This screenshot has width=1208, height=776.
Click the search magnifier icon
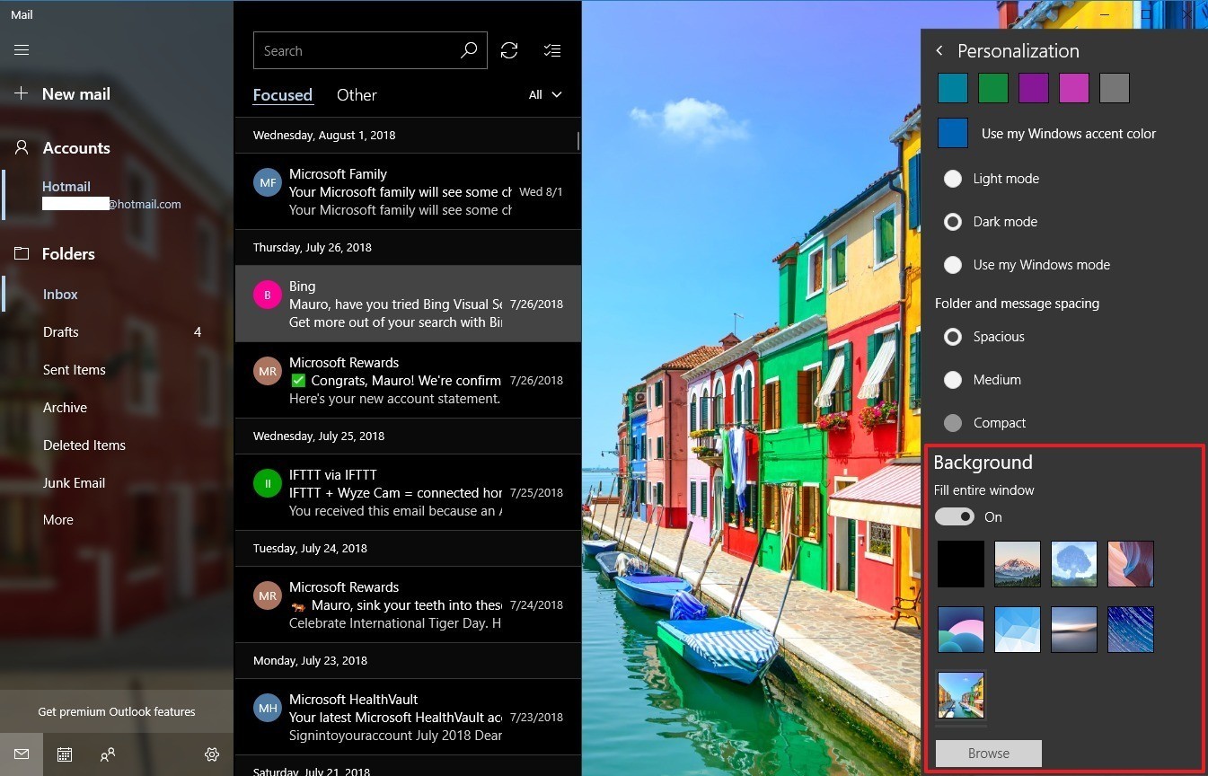click(x=468, y=50)
